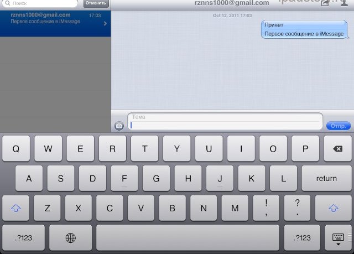Tap the L key
Viewport: 354px width, 254px height.
tap(283, 178)
